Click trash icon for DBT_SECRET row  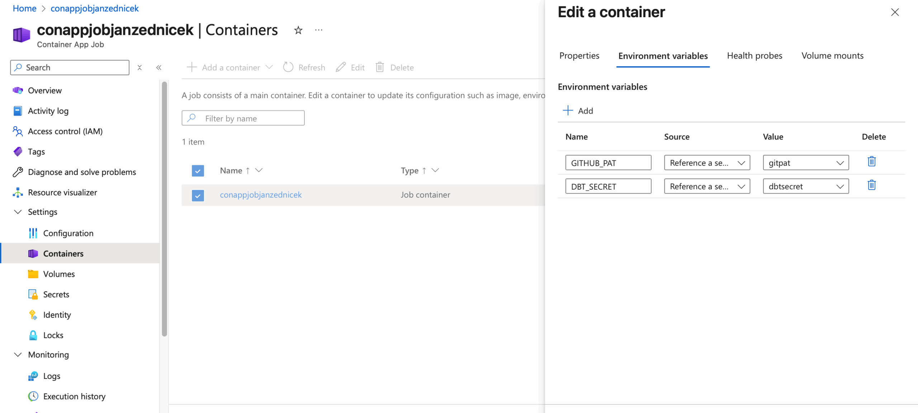[x=871, y=185]
